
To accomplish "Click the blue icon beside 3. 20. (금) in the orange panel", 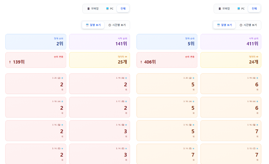I will pyautogui.click(x=193, y=78).
